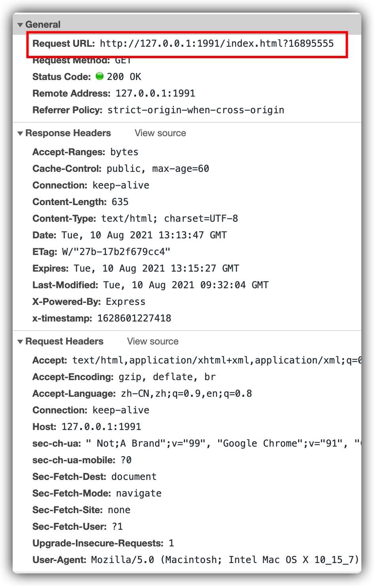
Task: Click the x-timestamp value 1628601227418
Action: (134, 318)
